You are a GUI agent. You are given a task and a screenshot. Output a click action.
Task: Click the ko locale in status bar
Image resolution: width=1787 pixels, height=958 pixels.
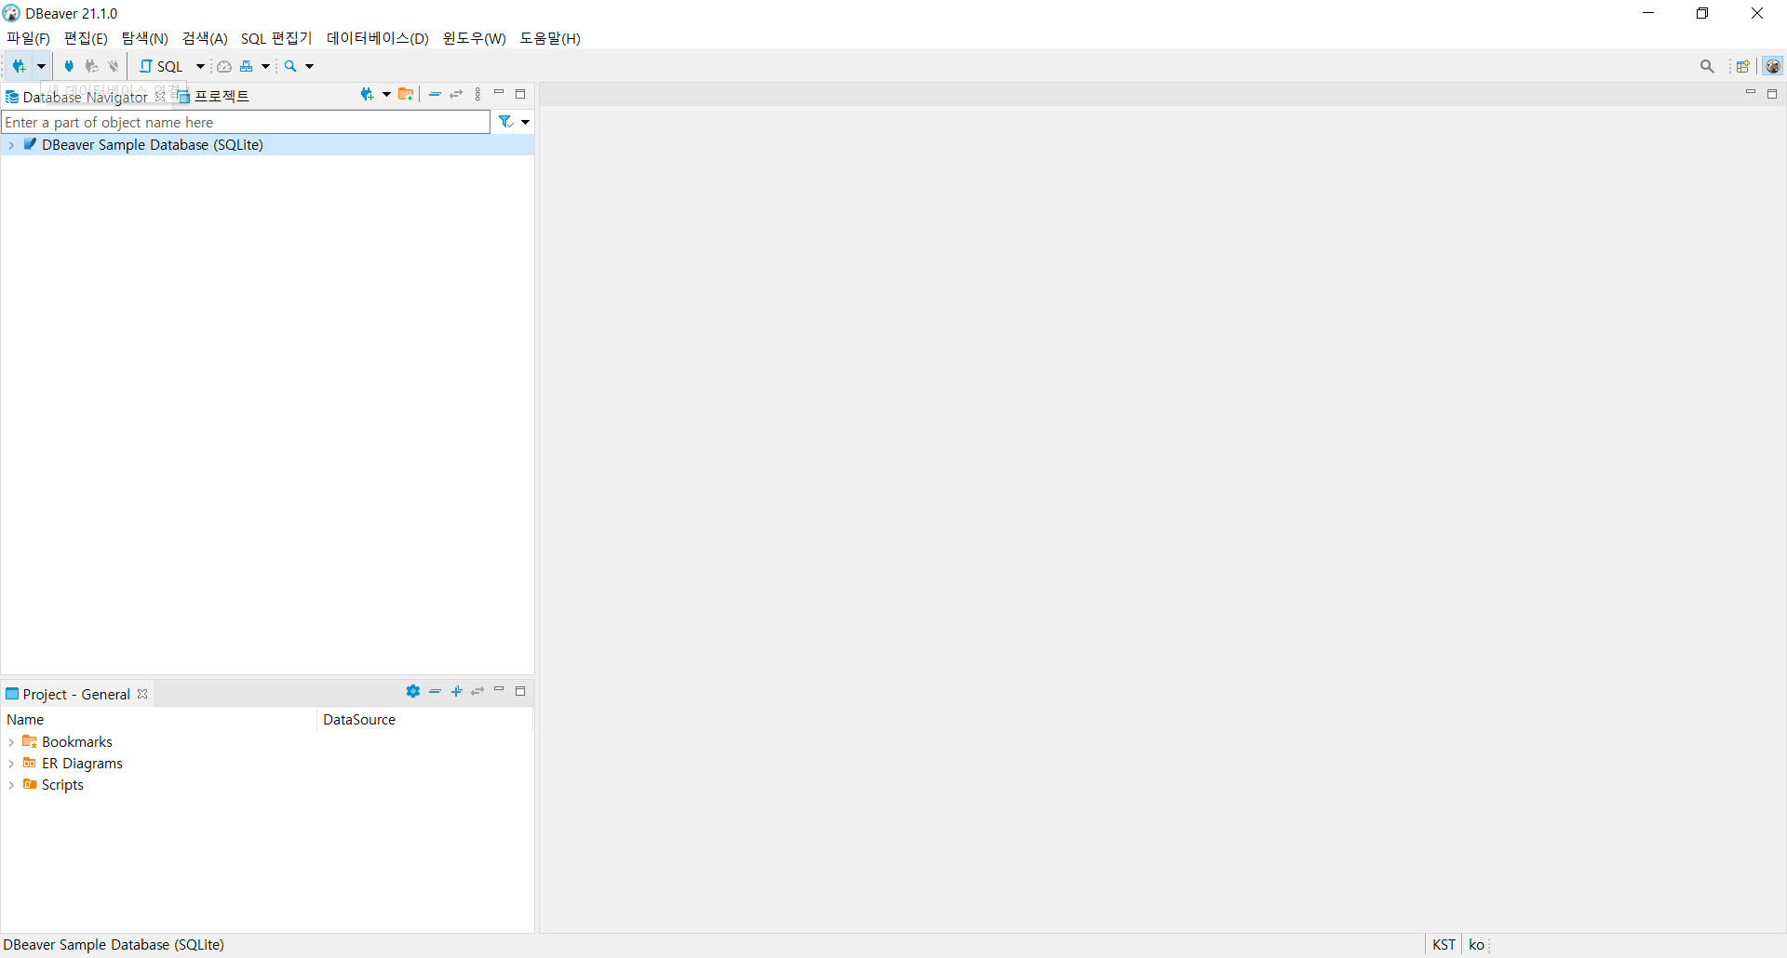1476,945
